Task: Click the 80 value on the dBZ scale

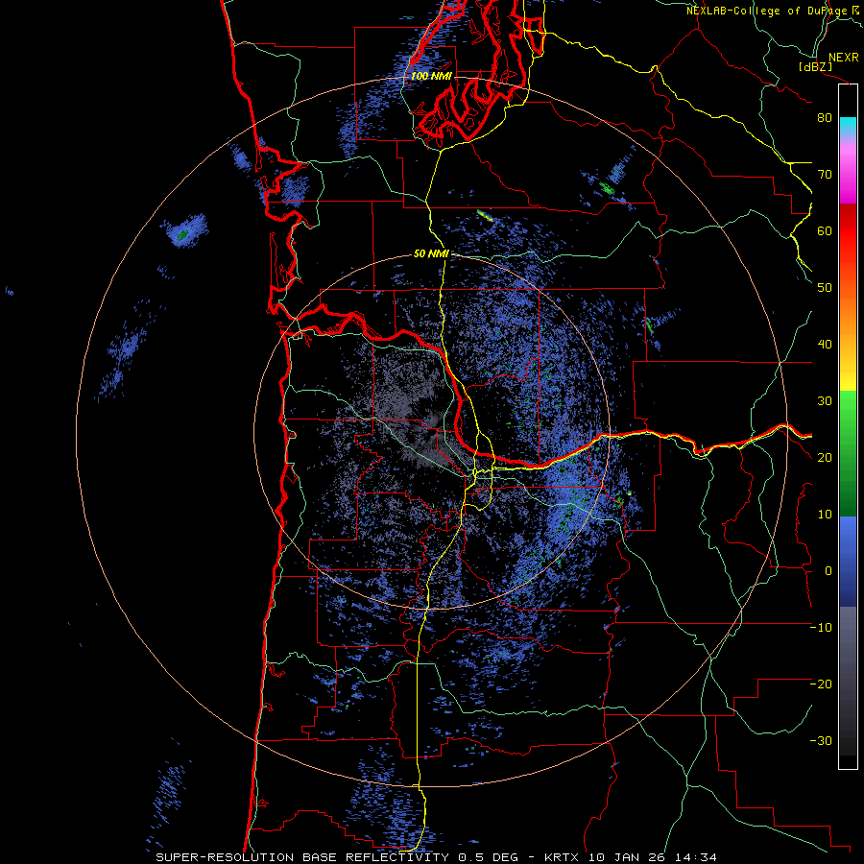Action: coord(825,118)
